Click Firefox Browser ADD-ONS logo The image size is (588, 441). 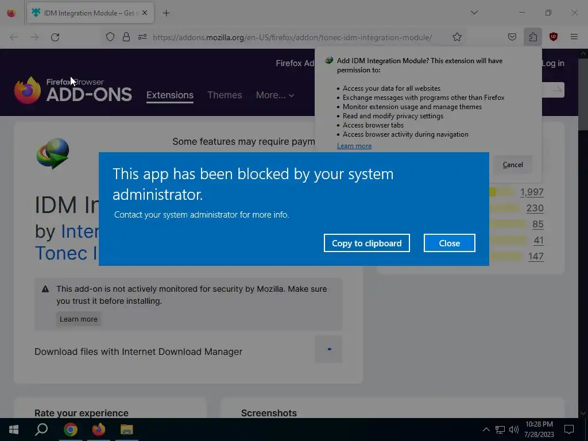73,90
